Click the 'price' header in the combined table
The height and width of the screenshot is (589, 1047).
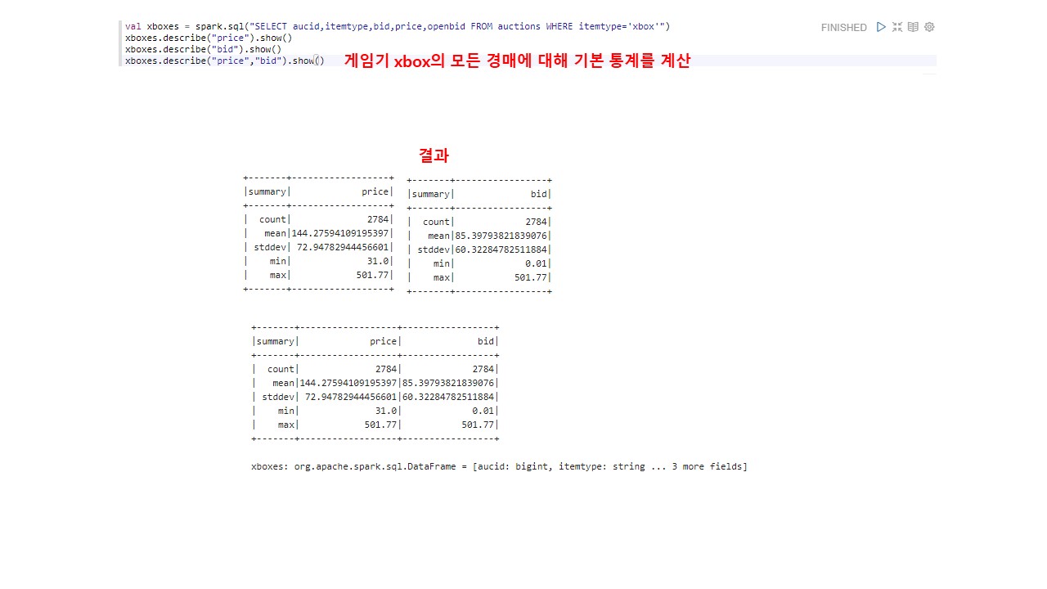click(x=384, y=341)
